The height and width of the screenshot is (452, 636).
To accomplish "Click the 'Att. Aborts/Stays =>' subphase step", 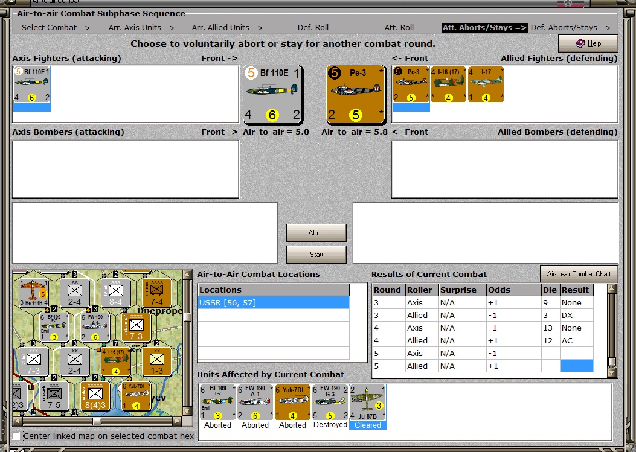I will tap(485, 28).
